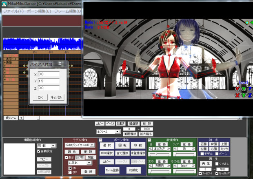Click the Y value field showing 1.5
Image resolution: width=253 pixels, height=179 pixels.
click(x=49, y=81)
